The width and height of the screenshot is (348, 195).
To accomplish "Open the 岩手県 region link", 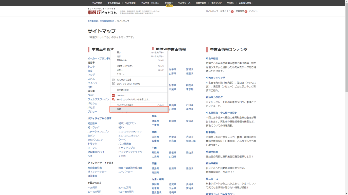I will pos(172,70).
